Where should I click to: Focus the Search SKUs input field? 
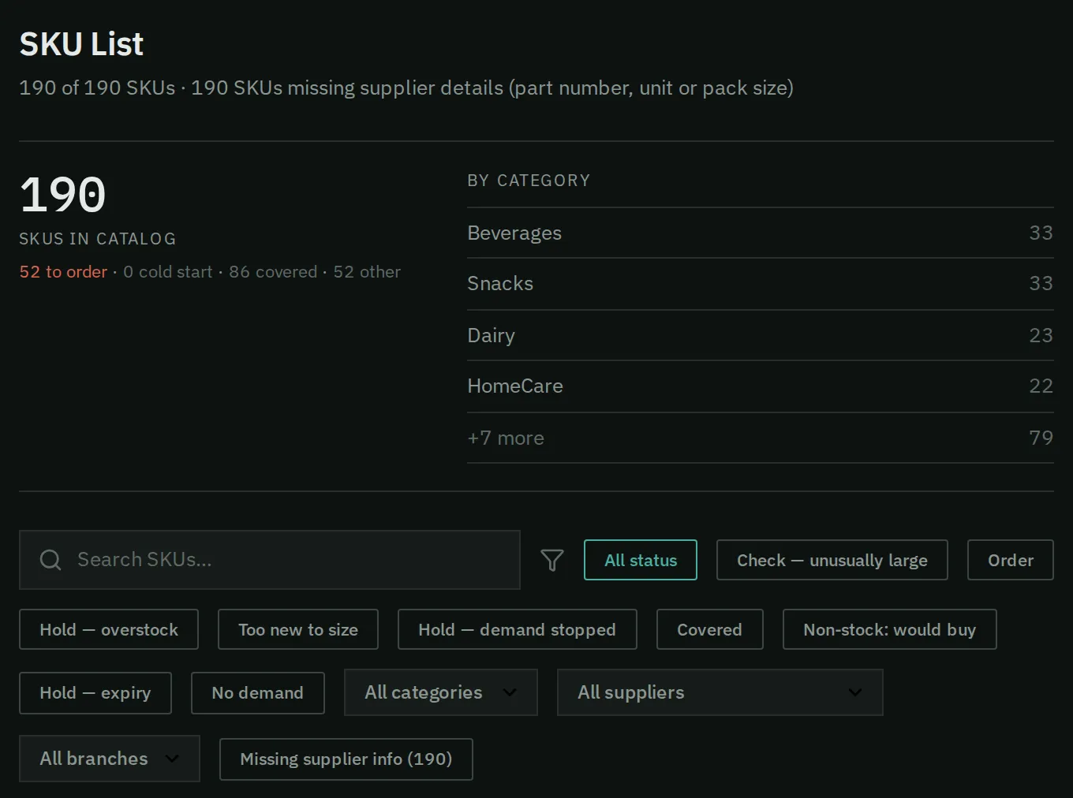270,560
